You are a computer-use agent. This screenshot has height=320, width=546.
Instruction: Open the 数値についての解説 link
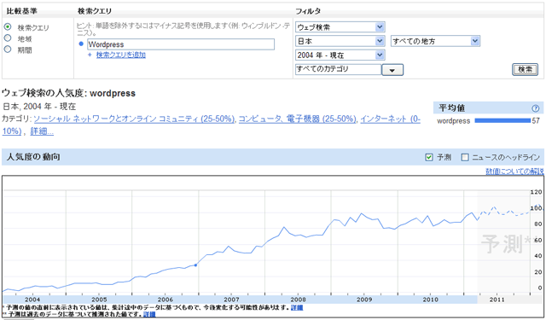coord(514,172)
